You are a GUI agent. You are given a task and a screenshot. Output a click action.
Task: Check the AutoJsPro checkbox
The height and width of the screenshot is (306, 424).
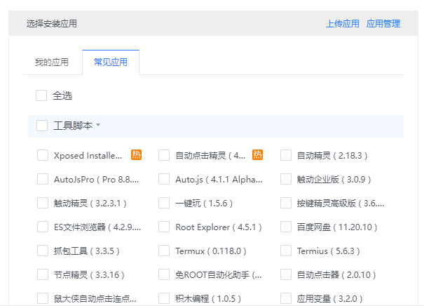click(x=43, y=179)
